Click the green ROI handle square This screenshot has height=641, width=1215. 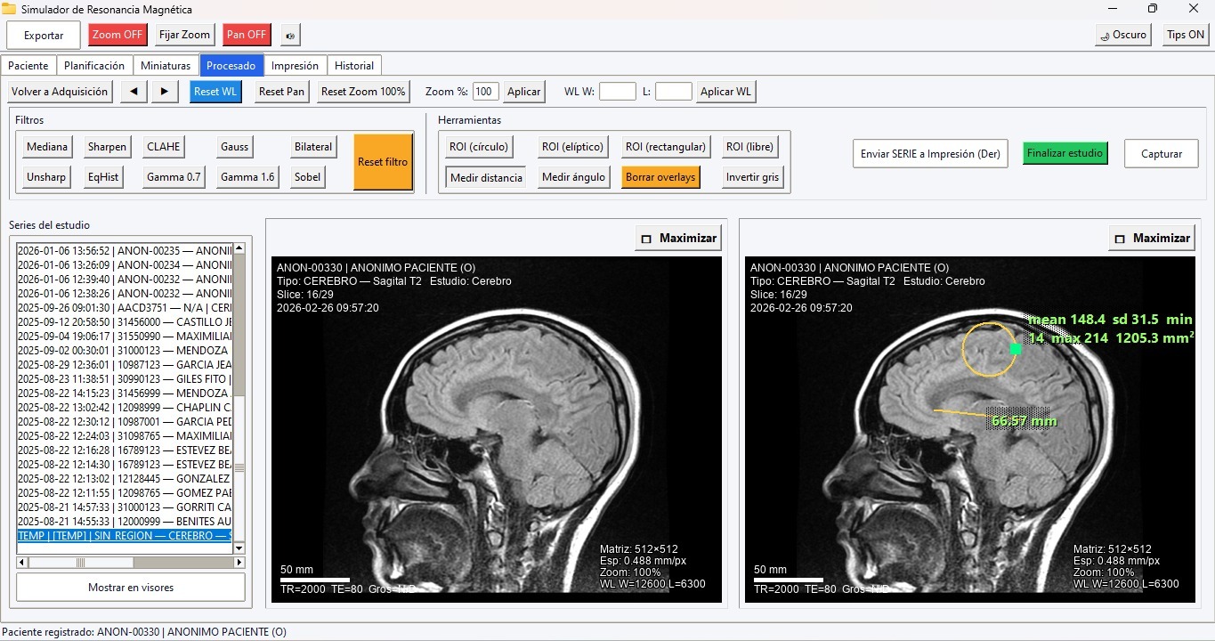pos(1016,349)
